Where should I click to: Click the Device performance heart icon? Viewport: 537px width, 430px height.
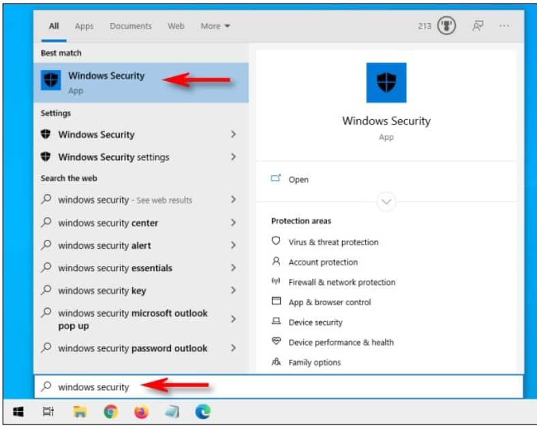click(x=276, y=341)
